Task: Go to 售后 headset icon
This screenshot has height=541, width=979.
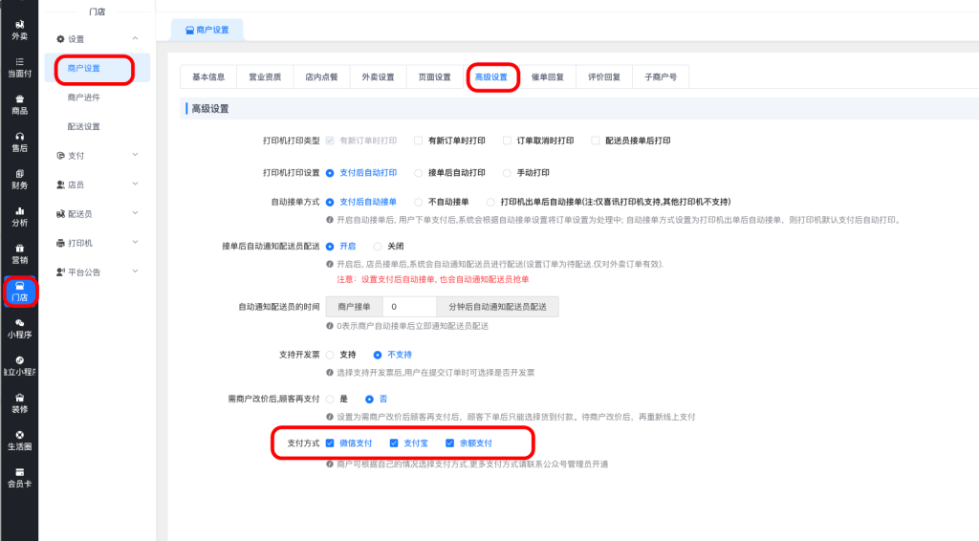Action: click(19, 141)
